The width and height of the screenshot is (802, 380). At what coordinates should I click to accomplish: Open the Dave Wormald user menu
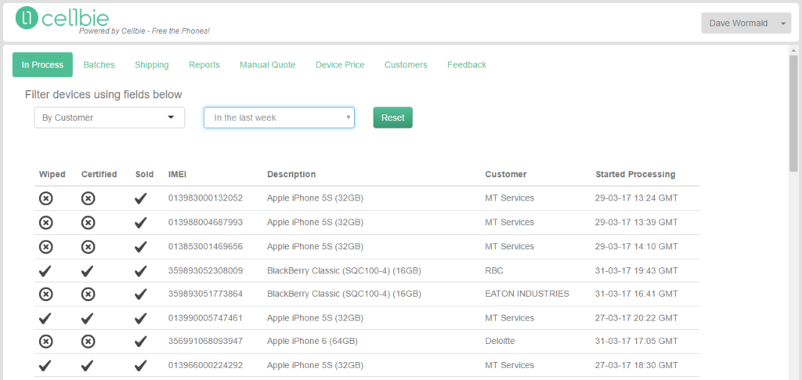[746, 23]
